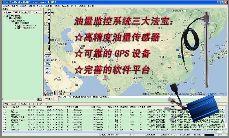Pan the map left with the arrow button
This screenshot has width=229, height=138.
(x=46, y=14)
